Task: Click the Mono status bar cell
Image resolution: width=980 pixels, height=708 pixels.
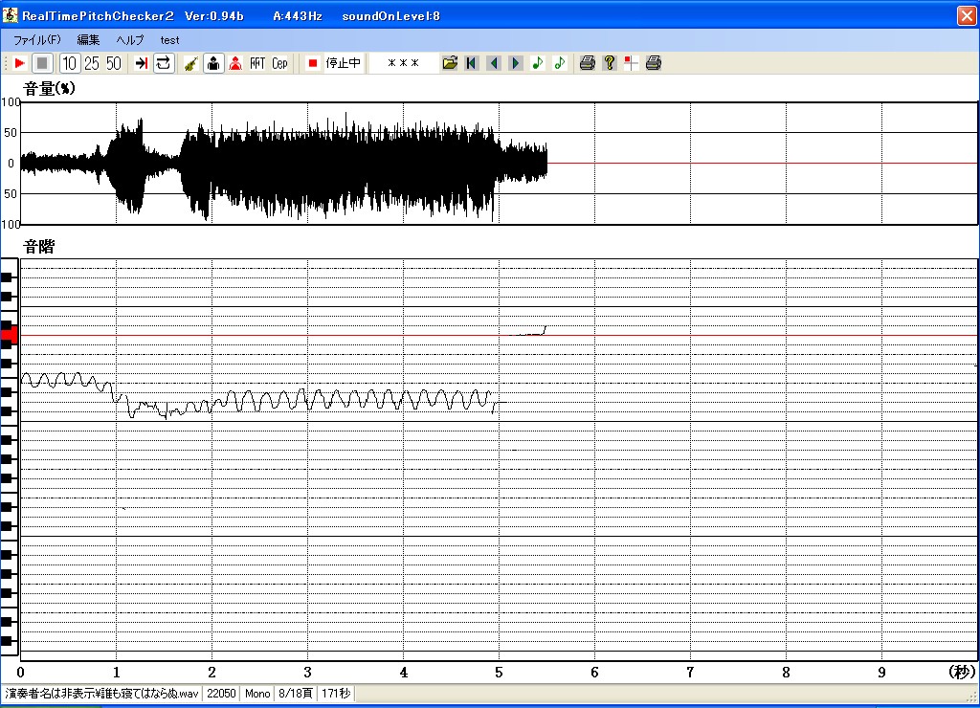Action: (257, 693)
